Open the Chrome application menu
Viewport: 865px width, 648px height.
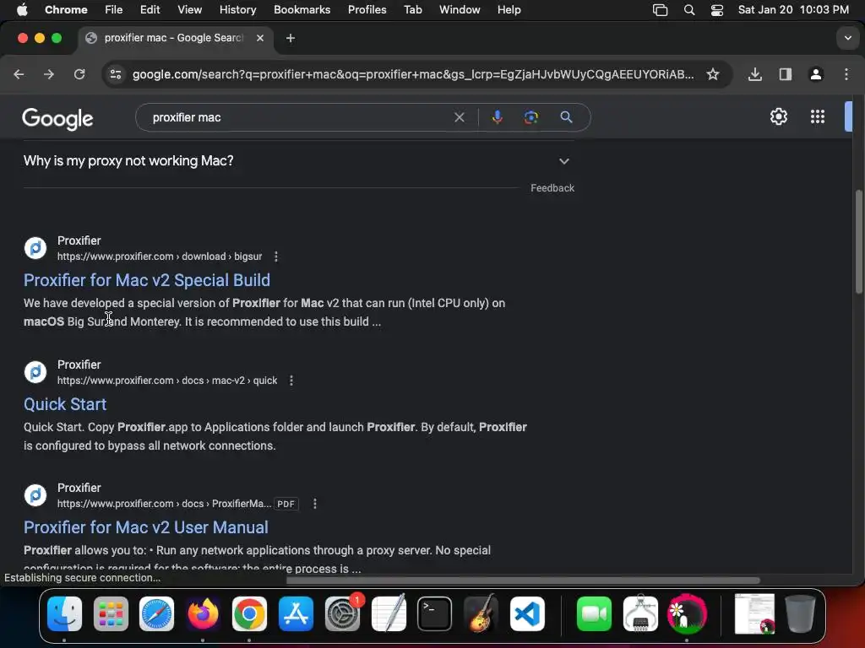66,10
